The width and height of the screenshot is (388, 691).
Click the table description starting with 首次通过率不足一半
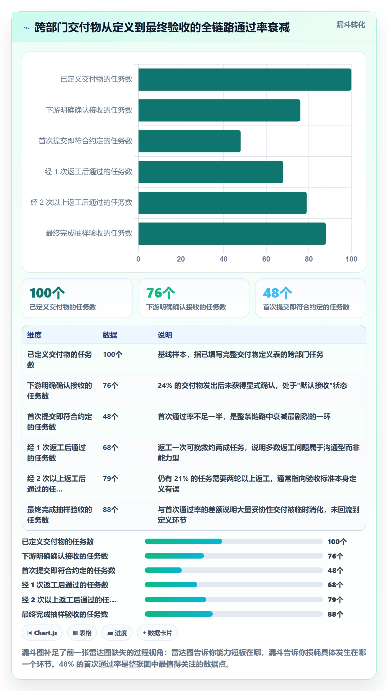coord(244,416)
